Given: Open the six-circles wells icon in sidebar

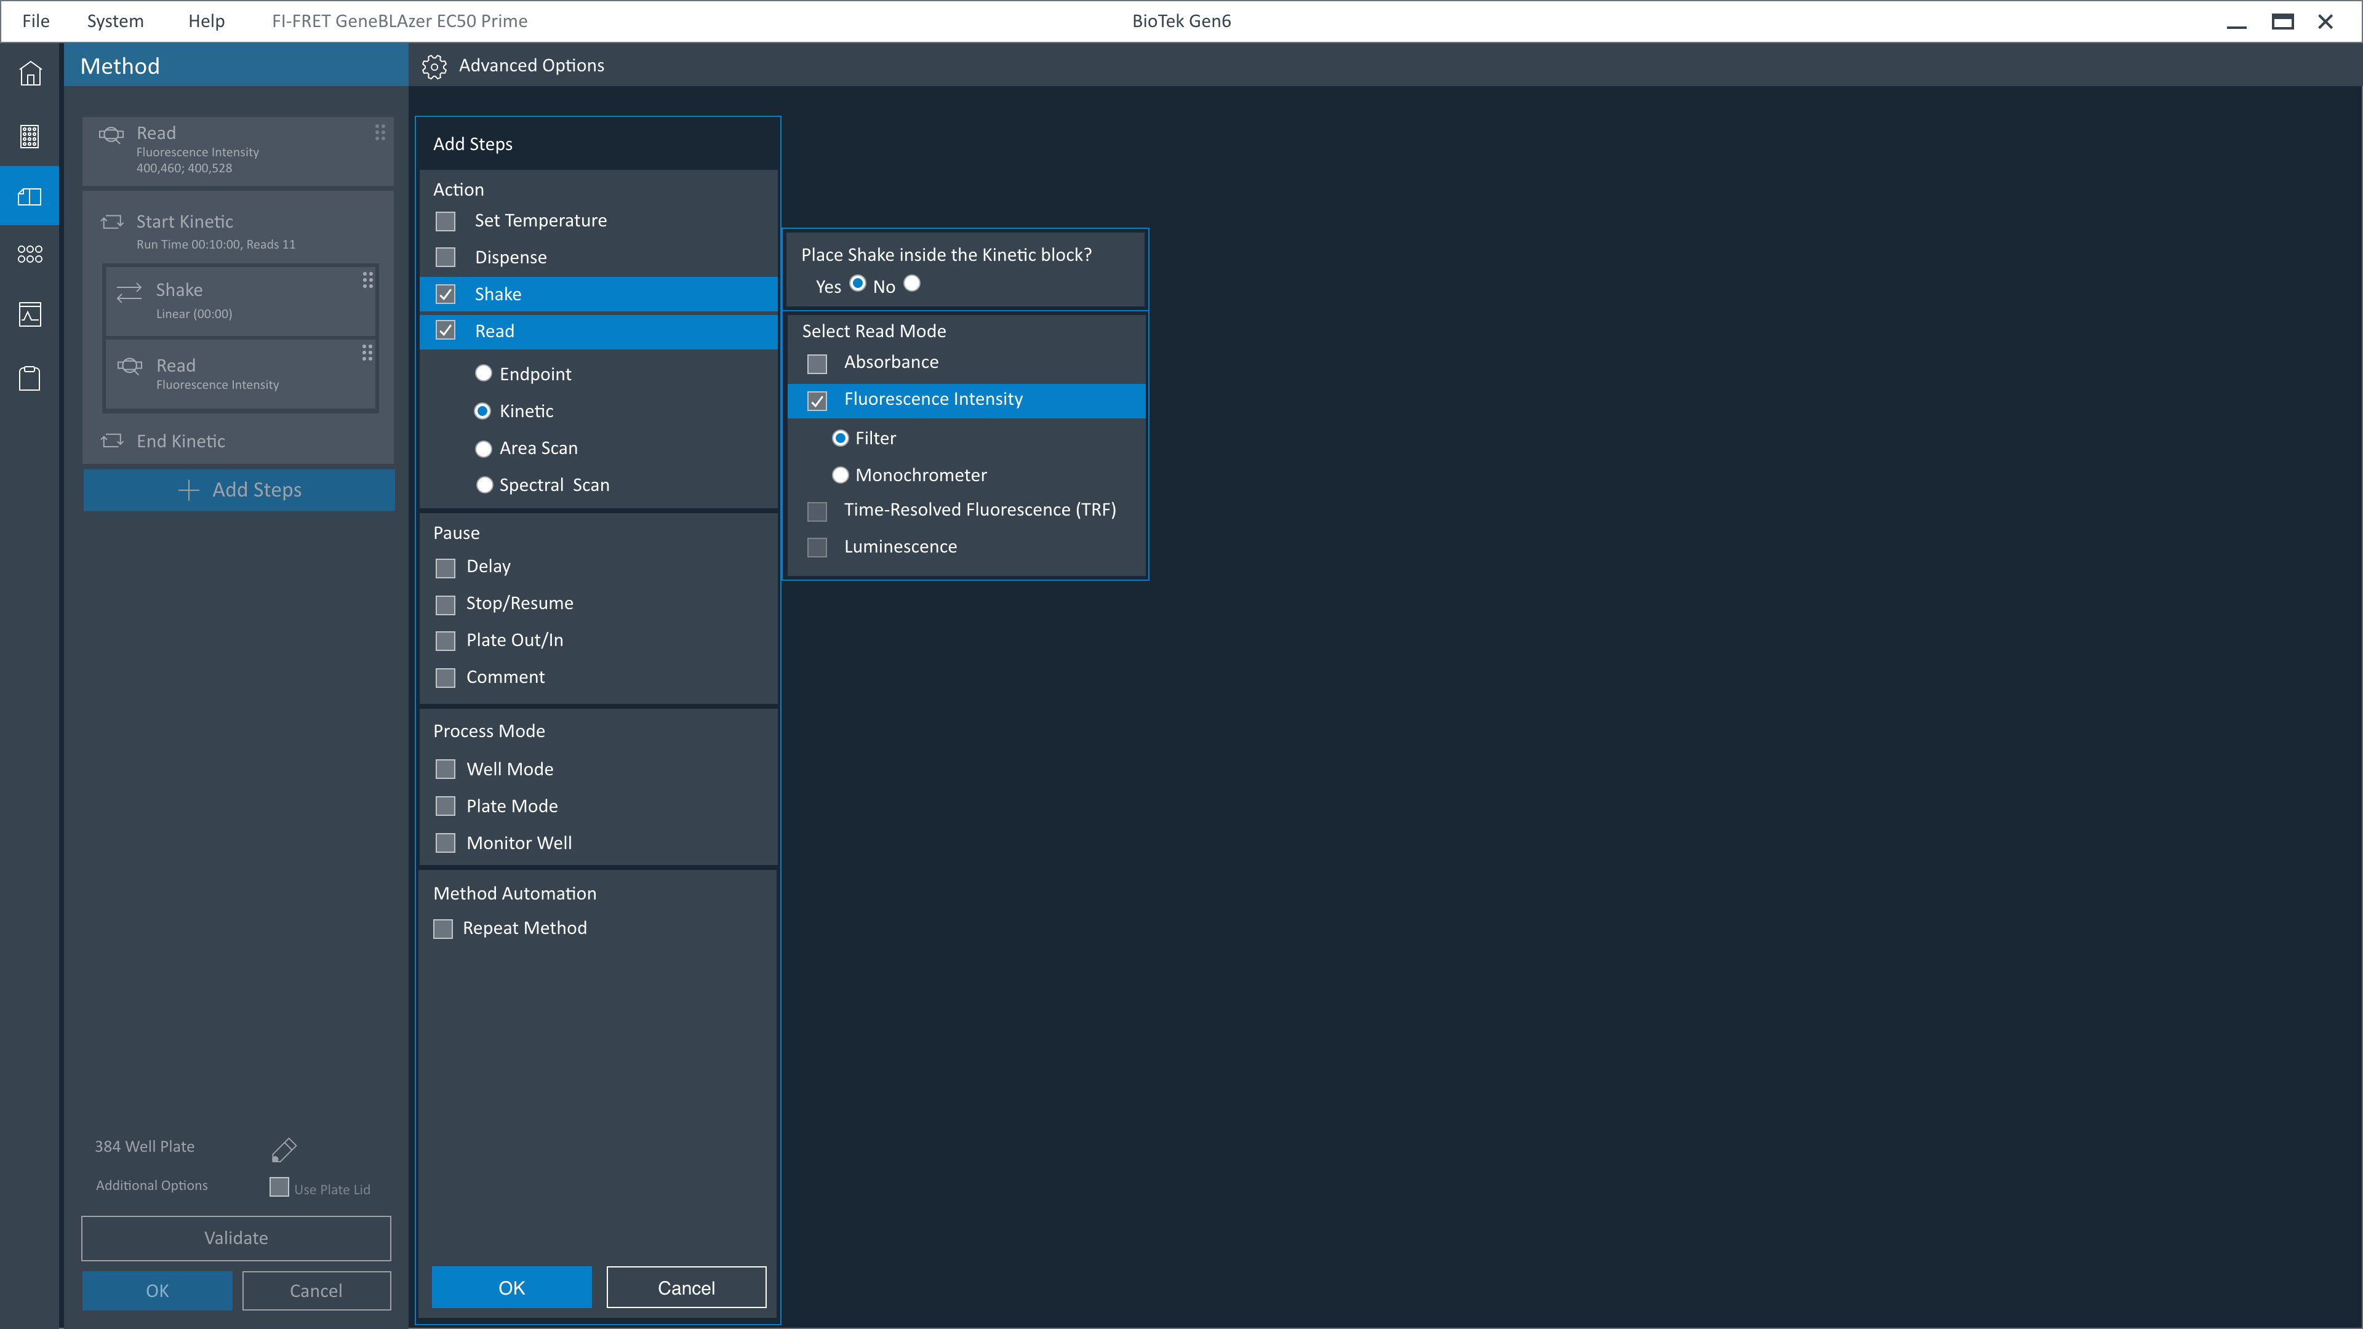Looking at the screenshot, I should (x=30, y=254).
